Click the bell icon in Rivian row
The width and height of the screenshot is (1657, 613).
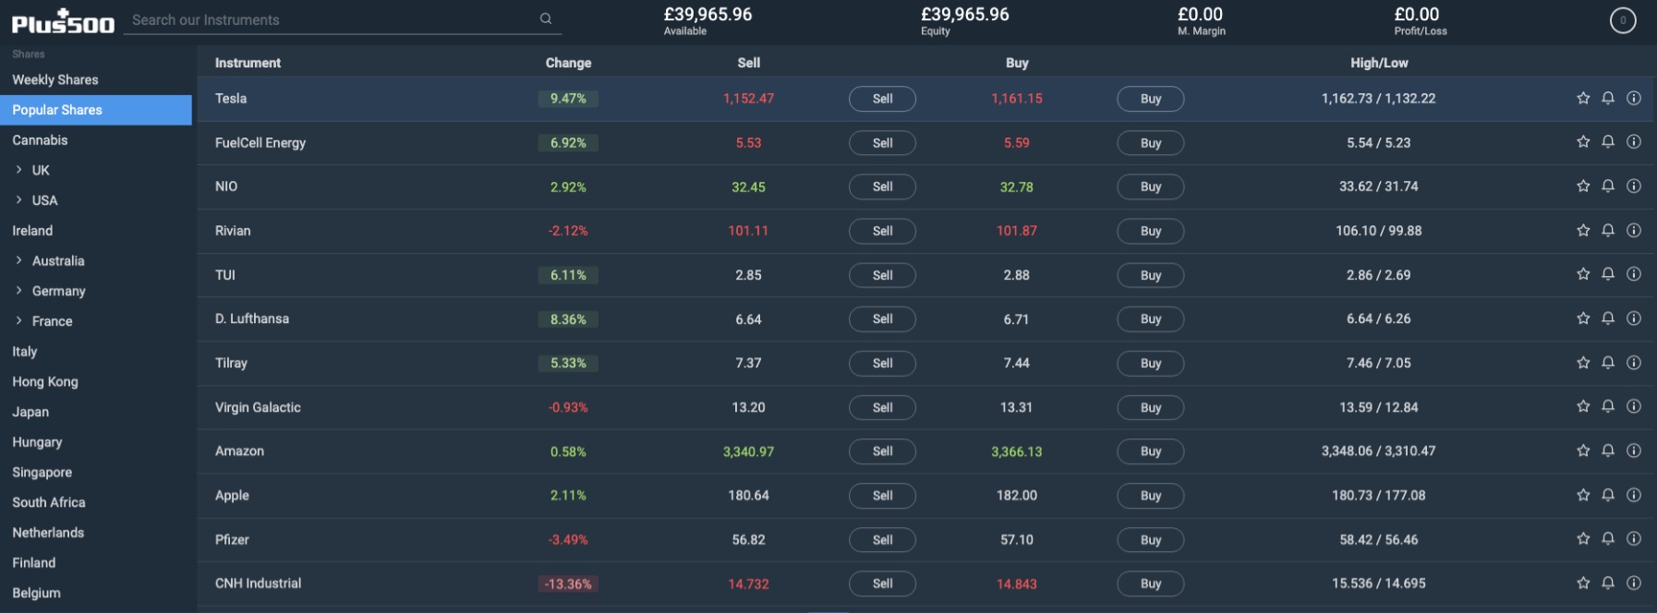point(1608,231)
